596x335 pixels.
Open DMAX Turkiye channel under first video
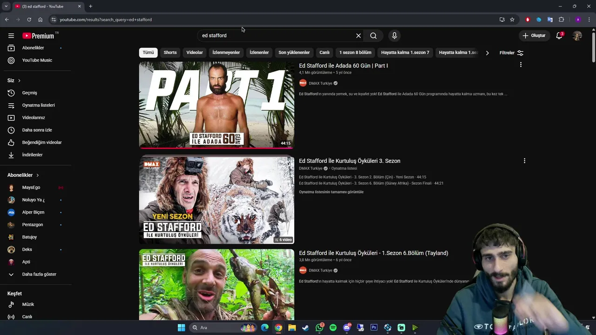(320, 83)
